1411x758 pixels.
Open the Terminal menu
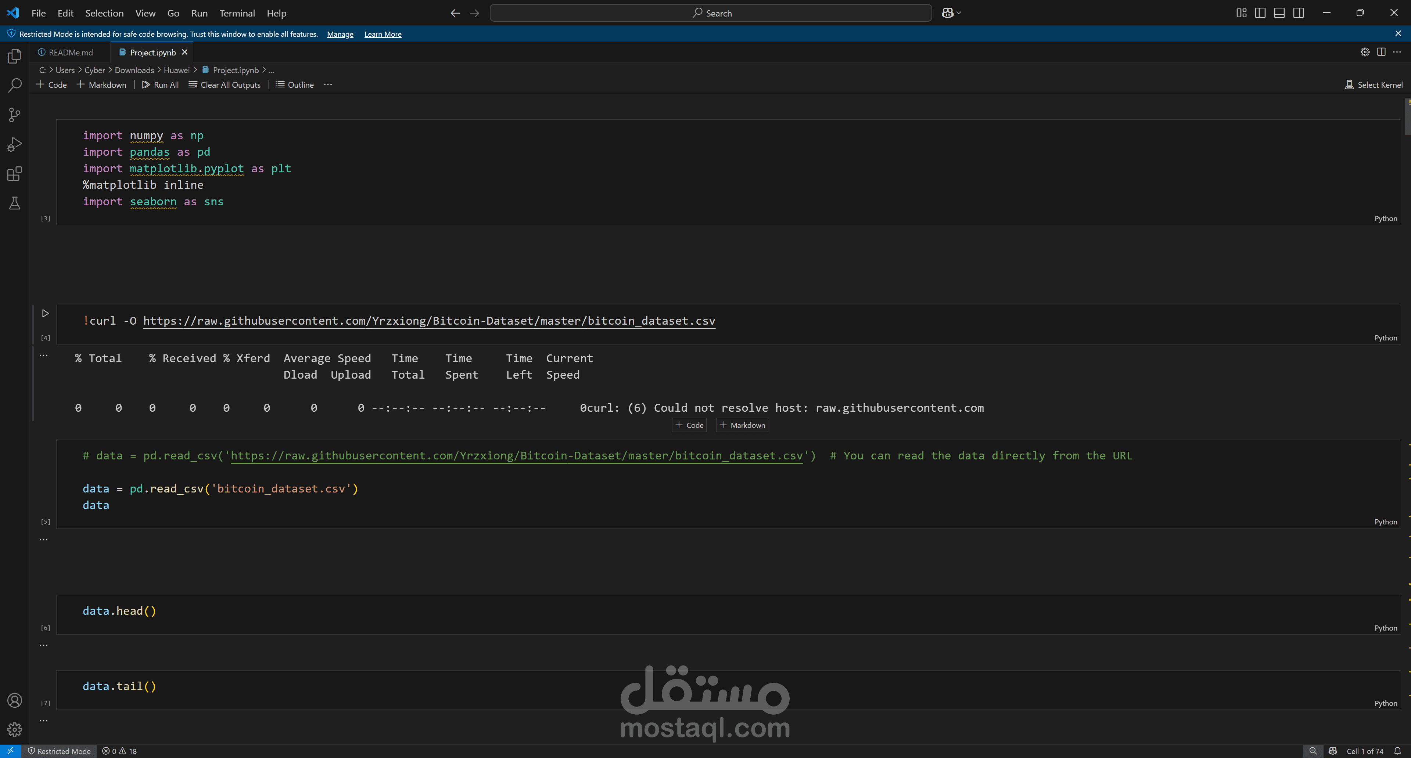237,13
